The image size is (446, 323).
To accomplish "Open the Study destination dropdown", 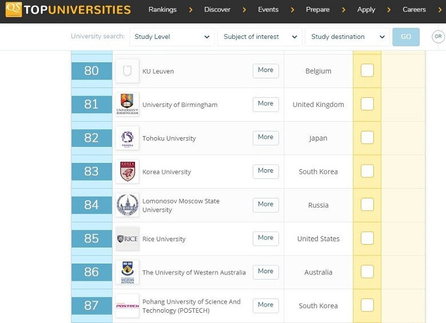I will tap(347, 37).
